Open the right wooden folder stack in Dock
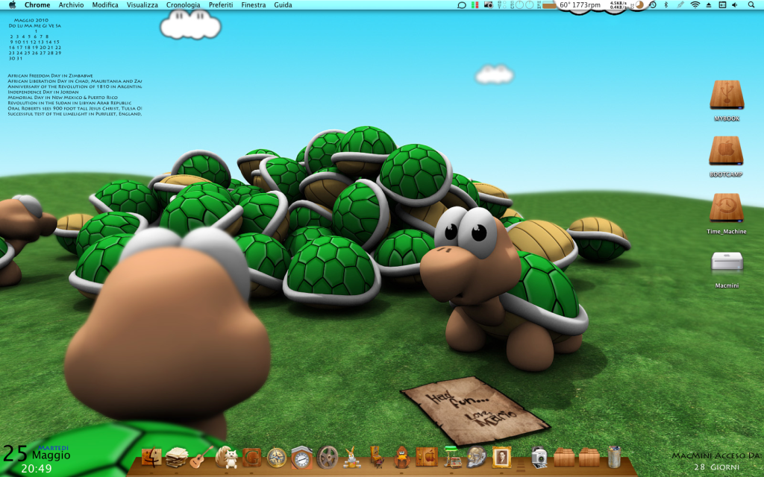The height and width of the screenshot is (477, 764). coord(589,458)
